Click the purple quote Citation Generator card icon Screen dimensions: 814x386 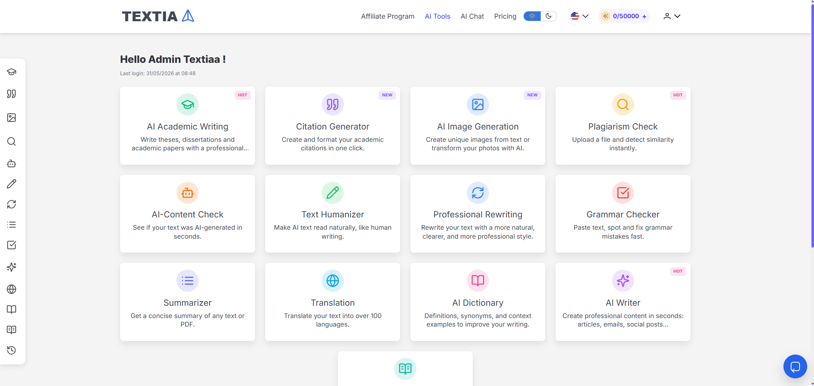[x=333, y=104]
